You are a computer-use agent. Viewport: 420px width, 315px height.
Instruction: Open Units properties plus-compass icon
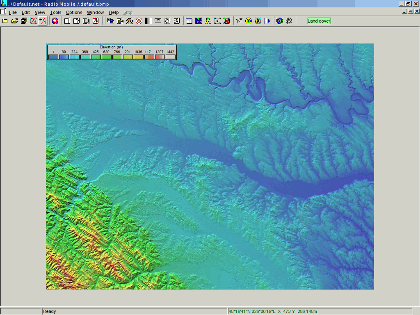point(43,21)
